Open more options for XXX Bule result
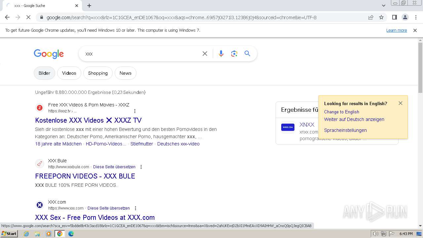This screenshot has height=238, width=423. pyautogui.click(x=141, y=167)
